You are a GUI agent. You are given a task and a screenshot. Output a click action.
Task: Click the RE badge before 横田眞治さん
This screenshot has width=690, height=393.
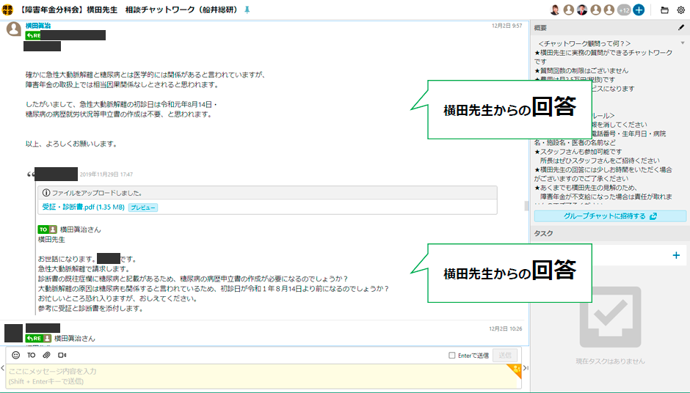[x=38, y=339]
